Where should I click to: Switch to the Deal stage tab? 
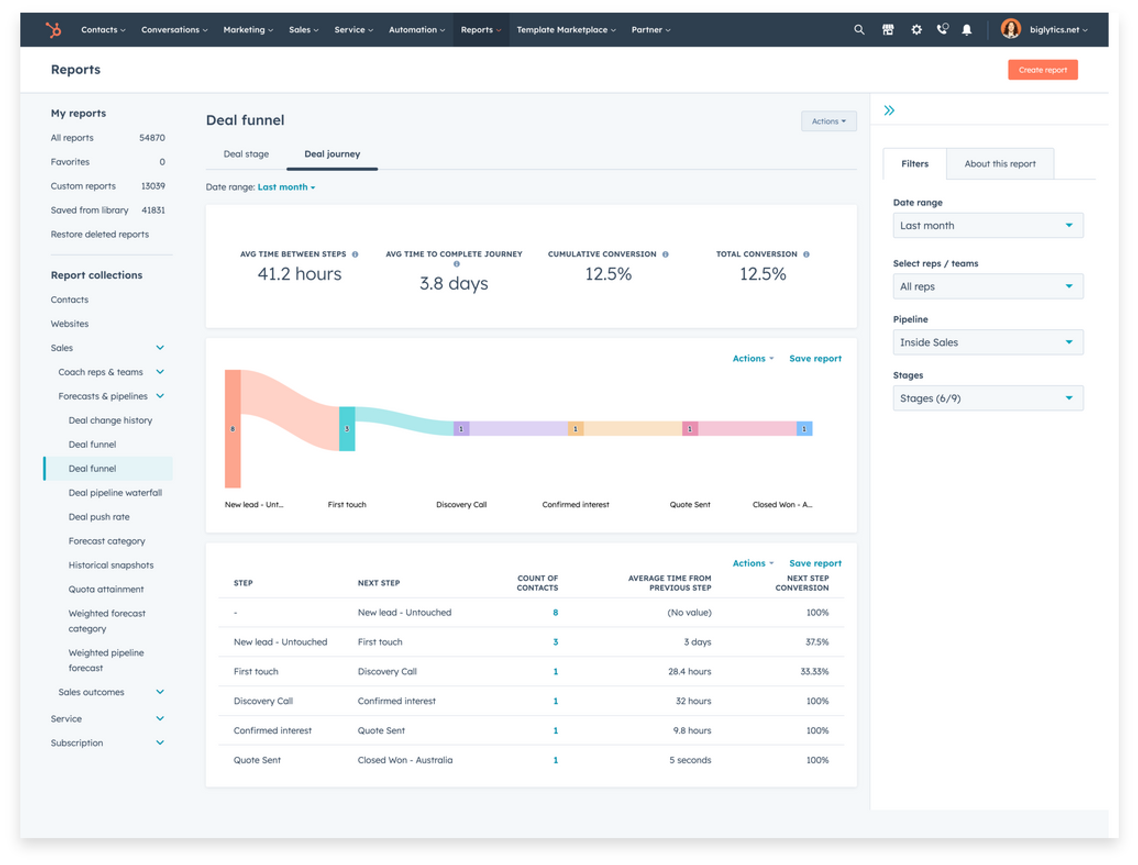coord(246,154)
